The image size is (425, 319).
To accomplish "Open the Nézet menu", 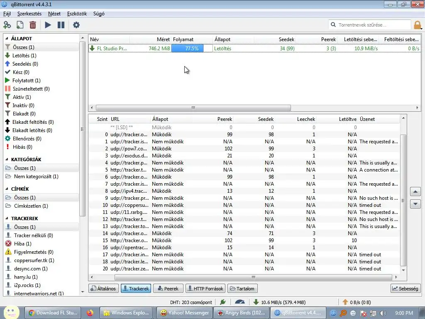I will (54, 14).
